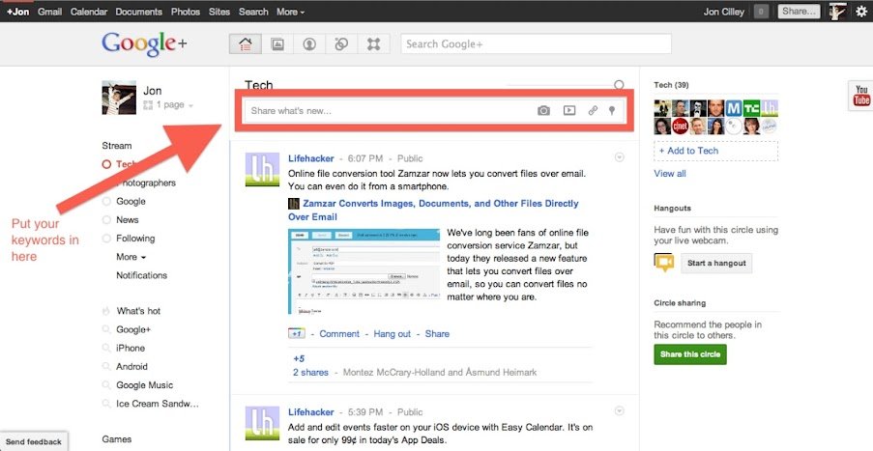Click the Hangouts webcam icon

664,263
